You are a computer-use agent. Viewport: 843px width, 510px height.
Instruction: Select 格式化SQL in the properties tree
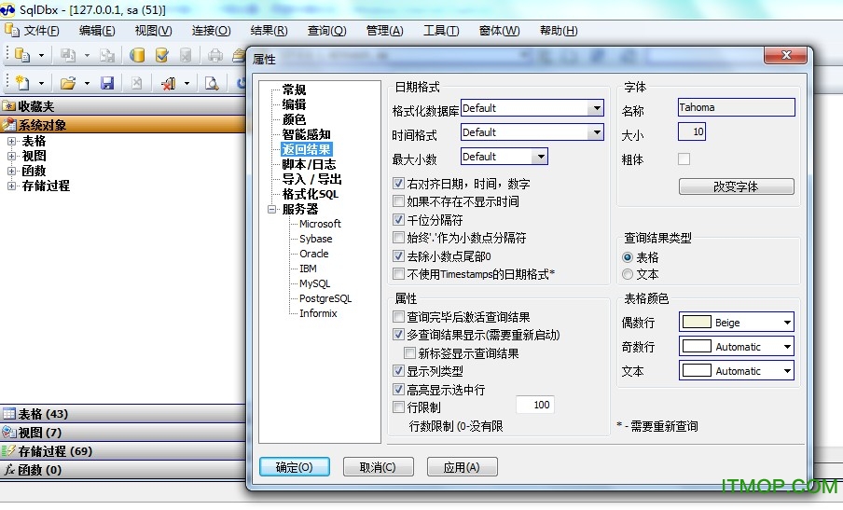(x=311, y=194)
